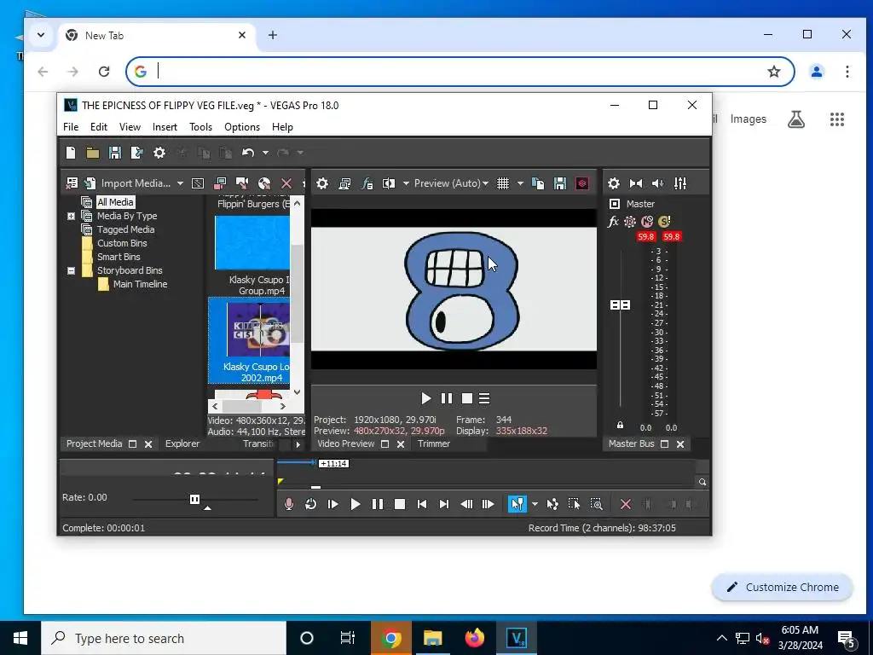
Task: Open the Undo history dropdown arrow
Action: point(265,153)
